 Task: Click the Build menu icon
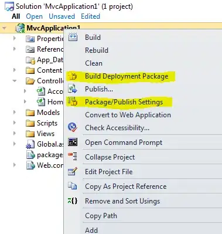(73, 37)
